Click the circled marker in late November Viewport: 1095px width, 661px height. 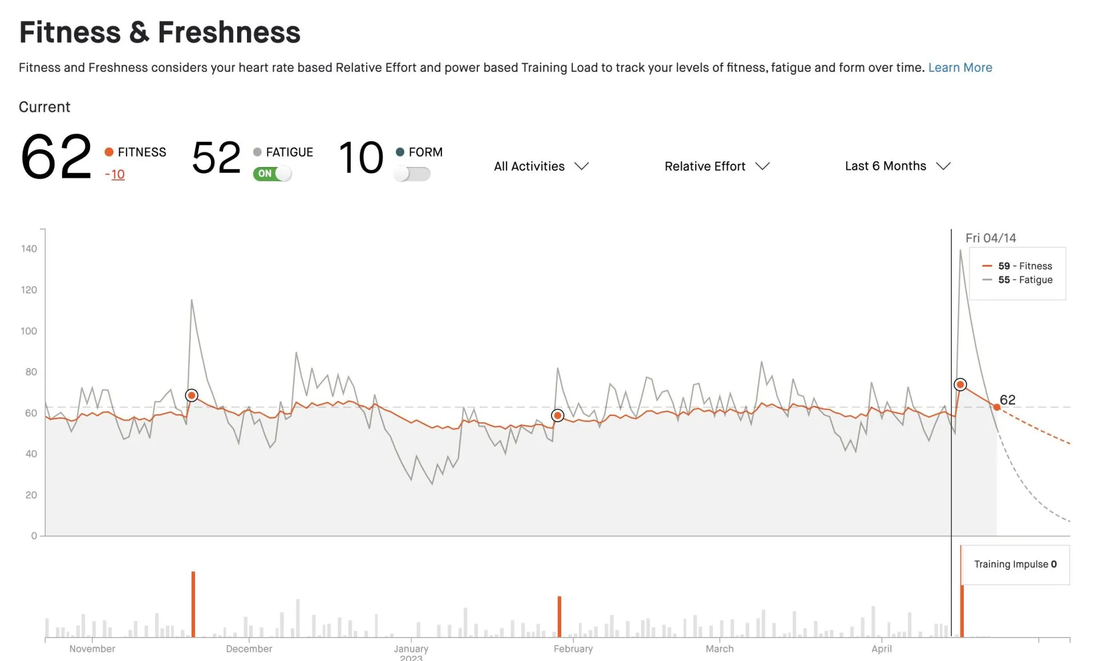(192, 395)
